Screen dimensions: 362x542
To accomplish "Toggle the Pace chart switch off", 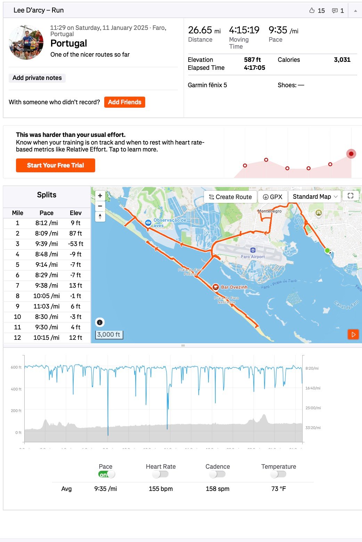I will (x=106, y=474).
